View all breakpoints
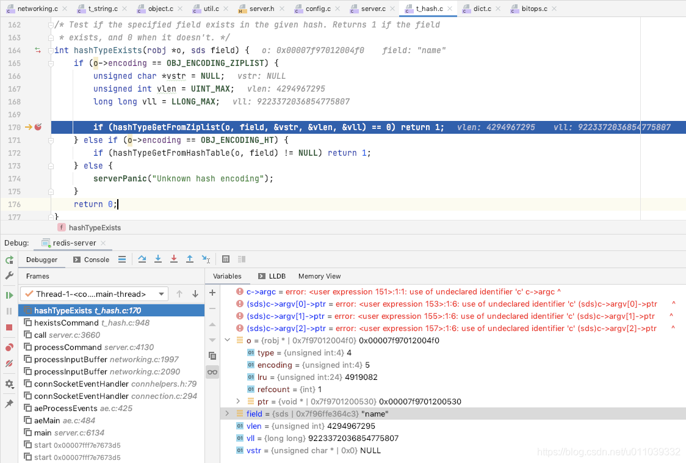686x463 pixels. click(9, 348)
